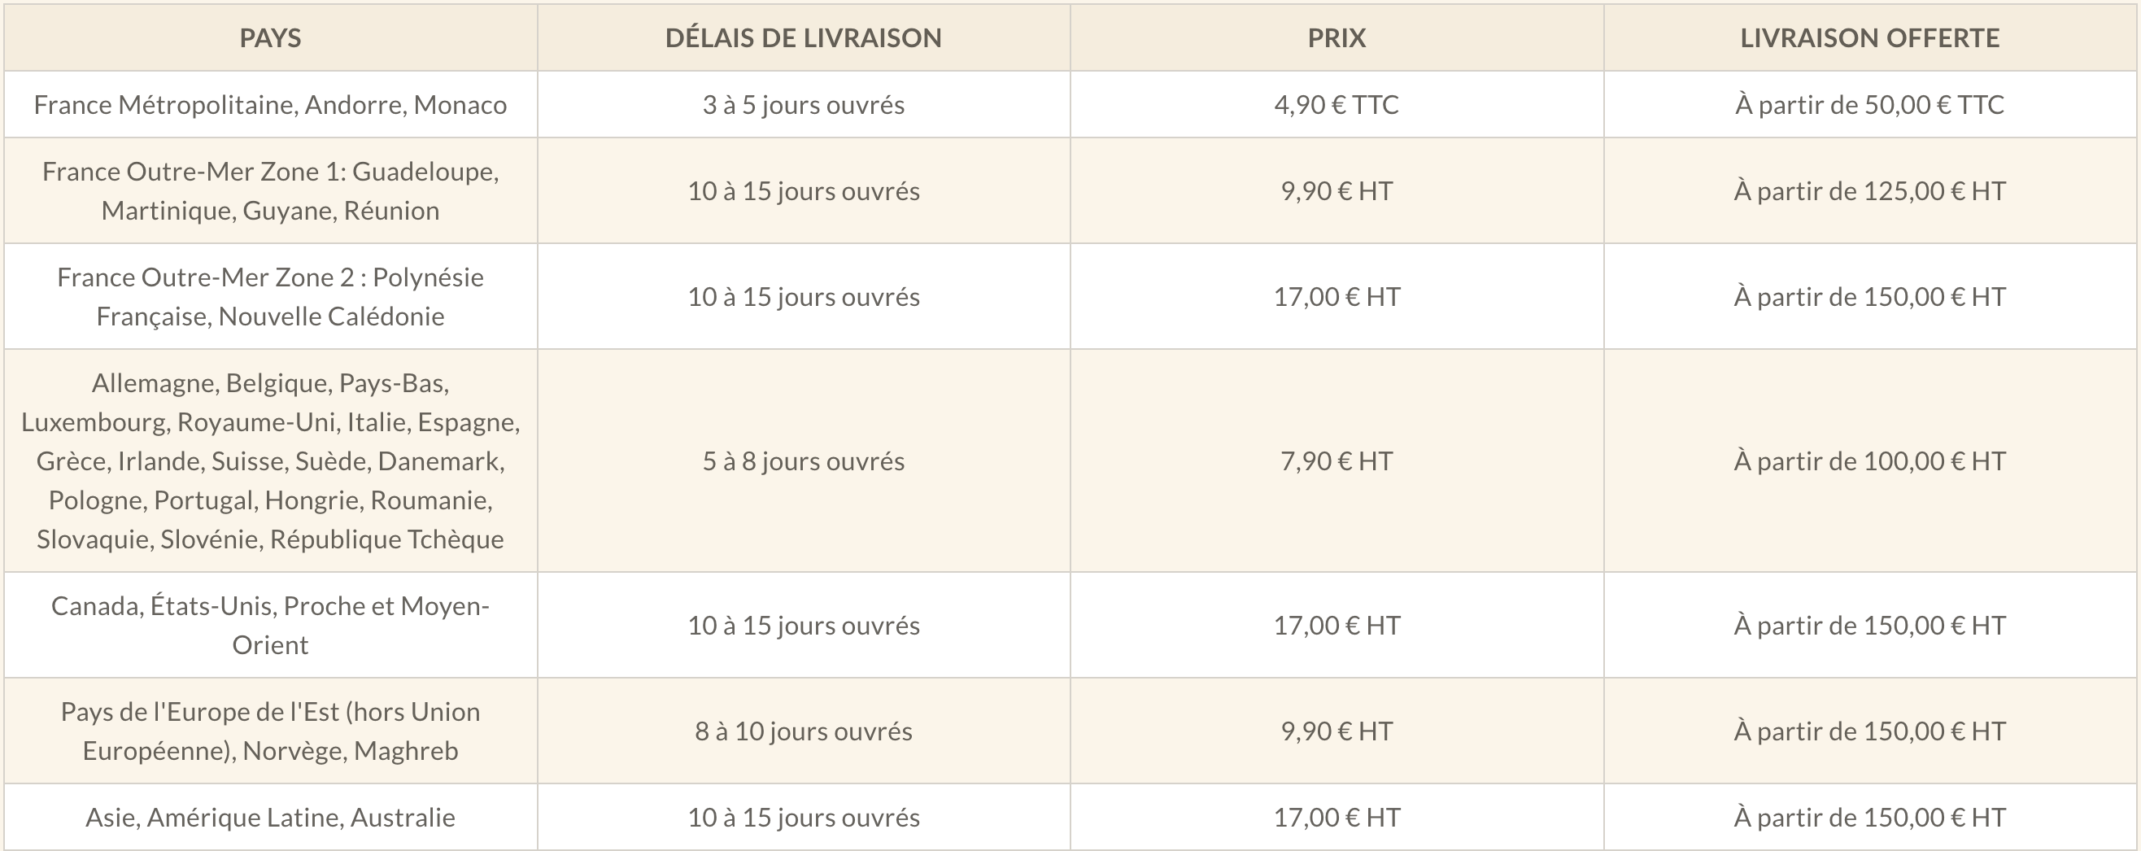Click À partir de 50,00 € TTC cell

tap(1870, 105)
